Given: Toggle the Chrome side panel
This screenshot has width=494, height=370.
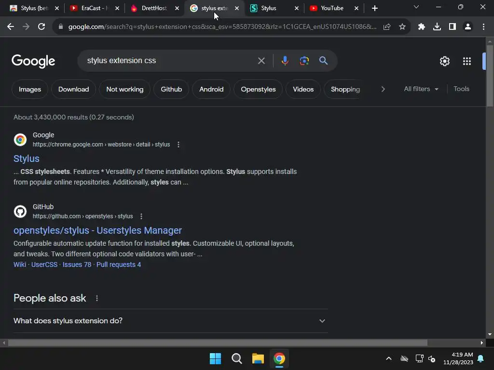Looking at the screenshot, I should click(453, 27).
